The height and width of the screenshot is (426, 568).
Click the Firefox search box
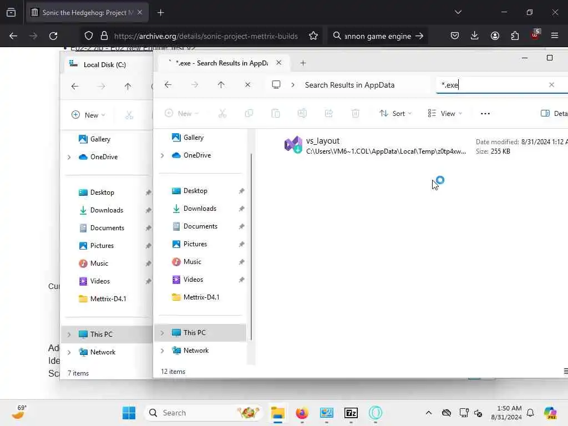[377, 36]
